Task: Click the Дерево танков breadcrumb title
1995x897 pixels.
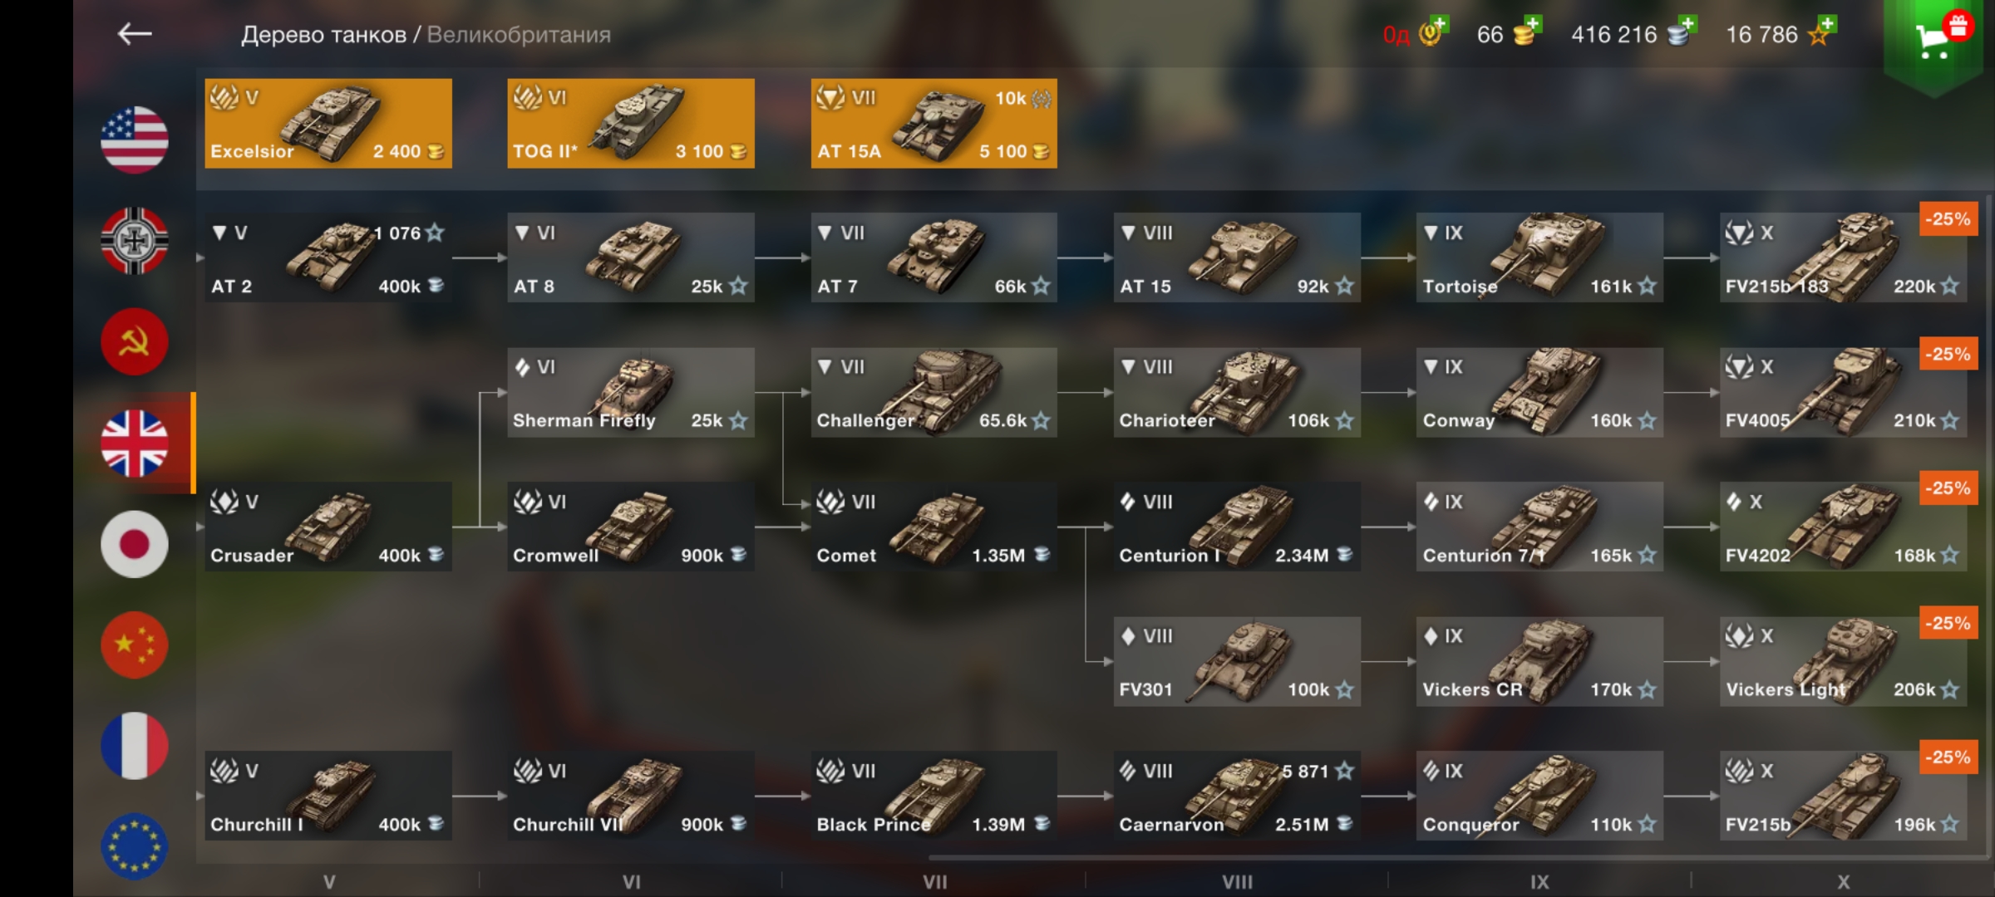Action: pyautogui.click(x=323, y=35)
